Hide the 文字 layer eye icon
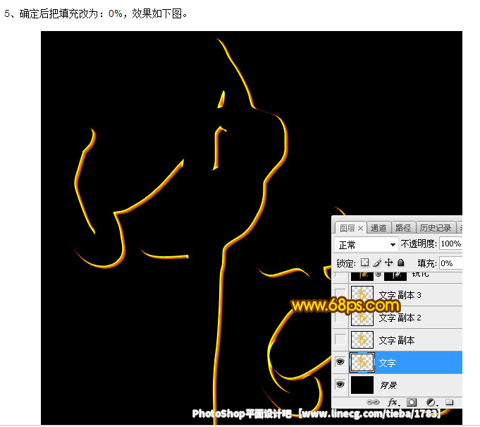Viewport: 480px width, 427px height. coord(340,362)
